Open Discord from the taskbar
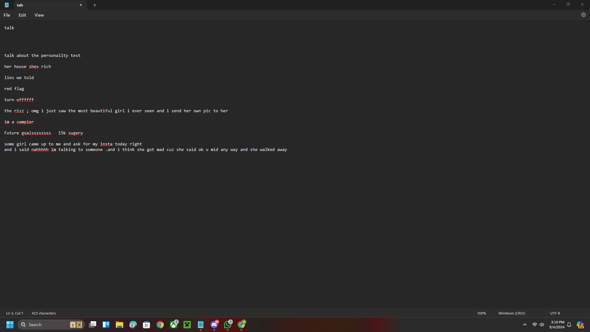Screen dimensions: 590x332 click(214, 325)
